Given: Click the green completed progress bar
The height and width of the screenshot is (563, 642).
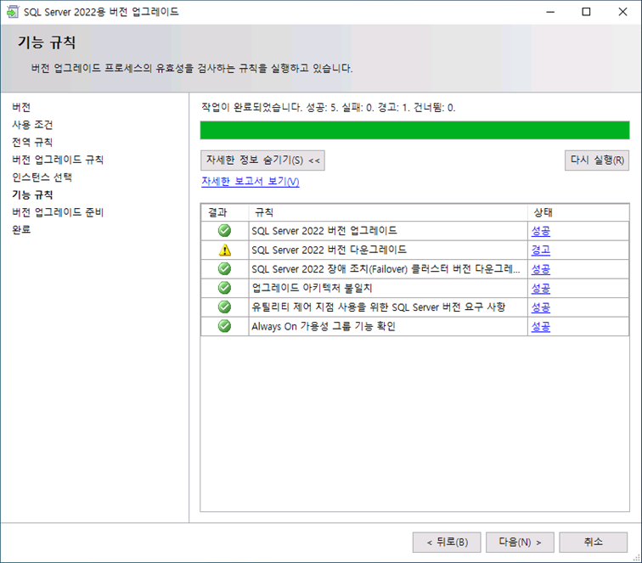Looking at the screenshot, I should [x=414, y=130].
